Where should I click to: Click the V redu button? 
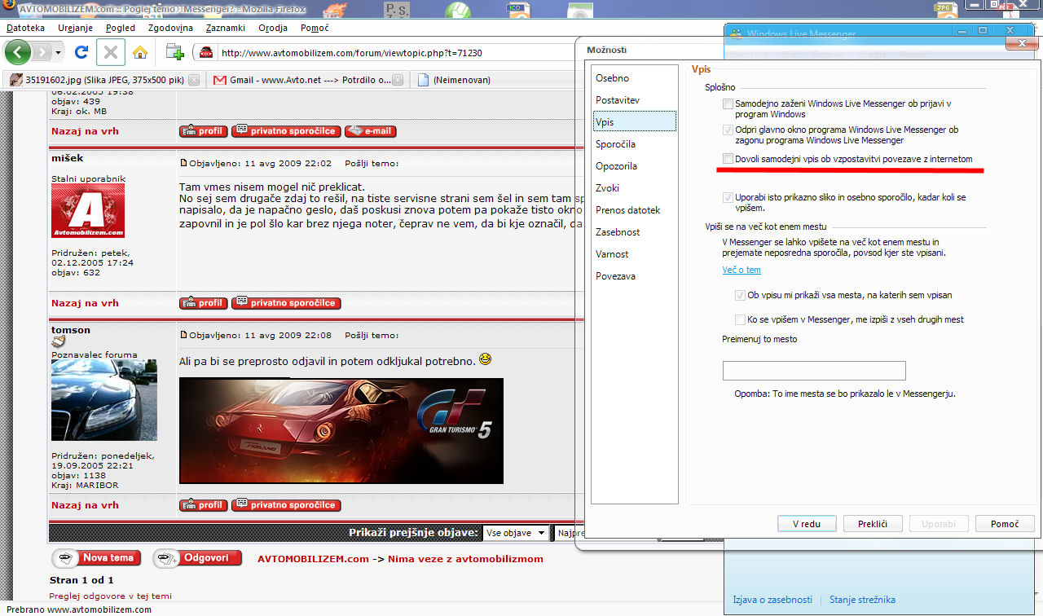pos(806,524)
